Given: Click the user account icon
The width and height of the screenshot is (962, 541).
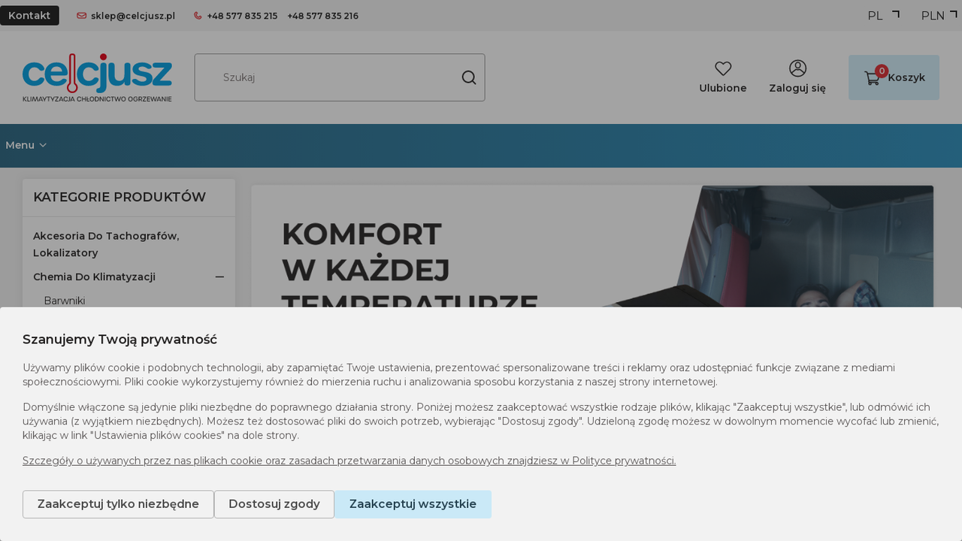Looking at the screenshot, I should [x=797, y=68].
